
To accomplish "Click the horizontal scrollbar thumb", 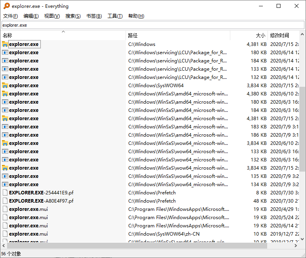I will 137,246.
